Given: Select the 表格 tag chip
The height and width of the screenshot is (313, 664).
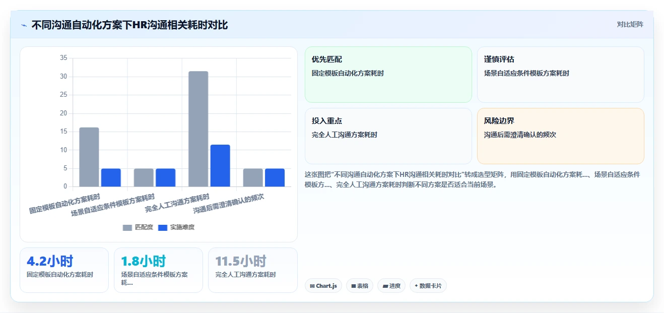Looking at the screenshot, I should [x=360, y=286].
